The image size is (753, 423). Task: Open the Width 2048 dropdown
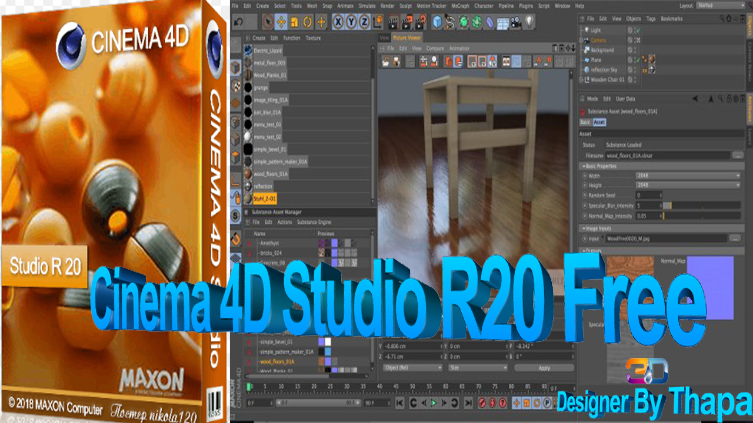point(688,176)
